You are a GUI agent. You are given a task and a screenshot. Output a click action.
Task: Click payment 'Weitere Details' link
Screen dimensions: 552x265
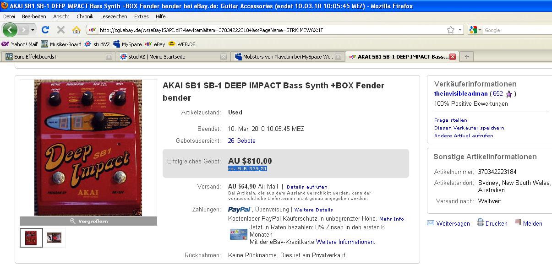click(313, 210)
